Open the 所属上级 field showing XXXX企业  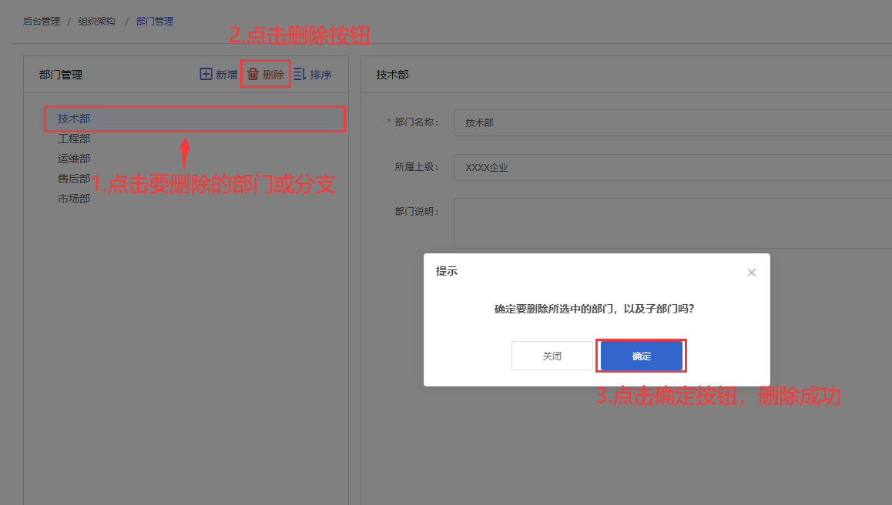pyautogui.click(x=672, y=167)
